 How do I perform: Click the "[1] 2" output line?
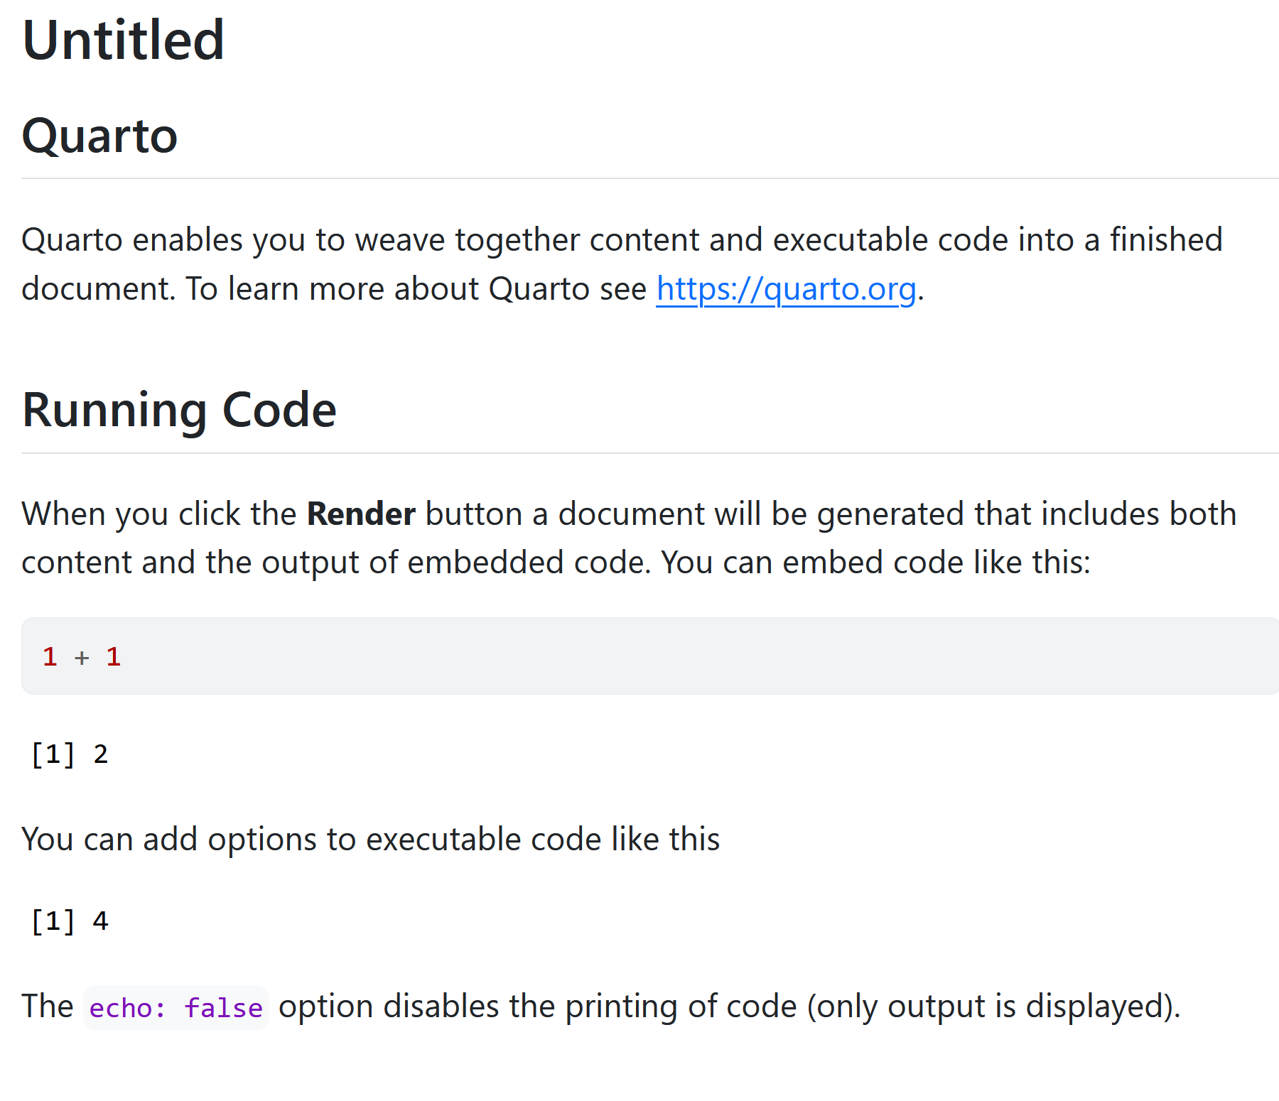69,754
